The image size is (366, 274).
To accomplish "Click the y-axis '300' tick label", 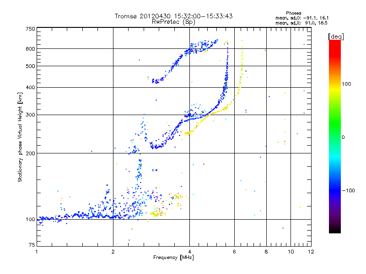I will pos(30,115).
